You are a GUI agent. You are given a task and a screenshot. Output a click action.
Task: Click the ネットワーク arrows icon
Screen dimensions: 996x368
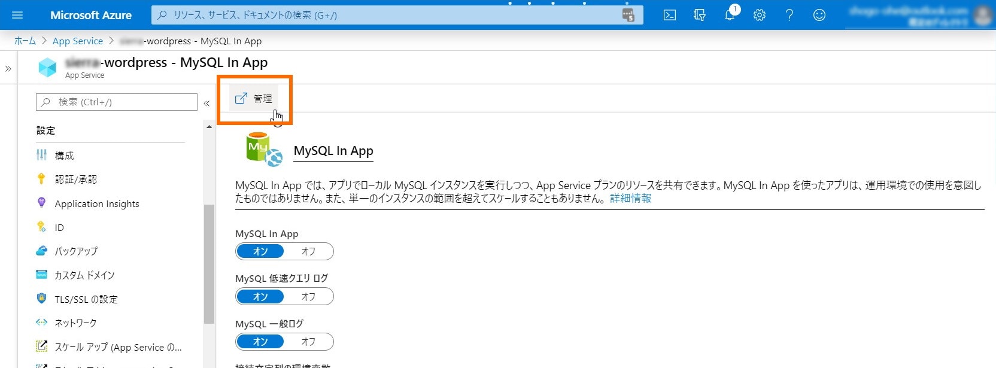tap(41, 322)
